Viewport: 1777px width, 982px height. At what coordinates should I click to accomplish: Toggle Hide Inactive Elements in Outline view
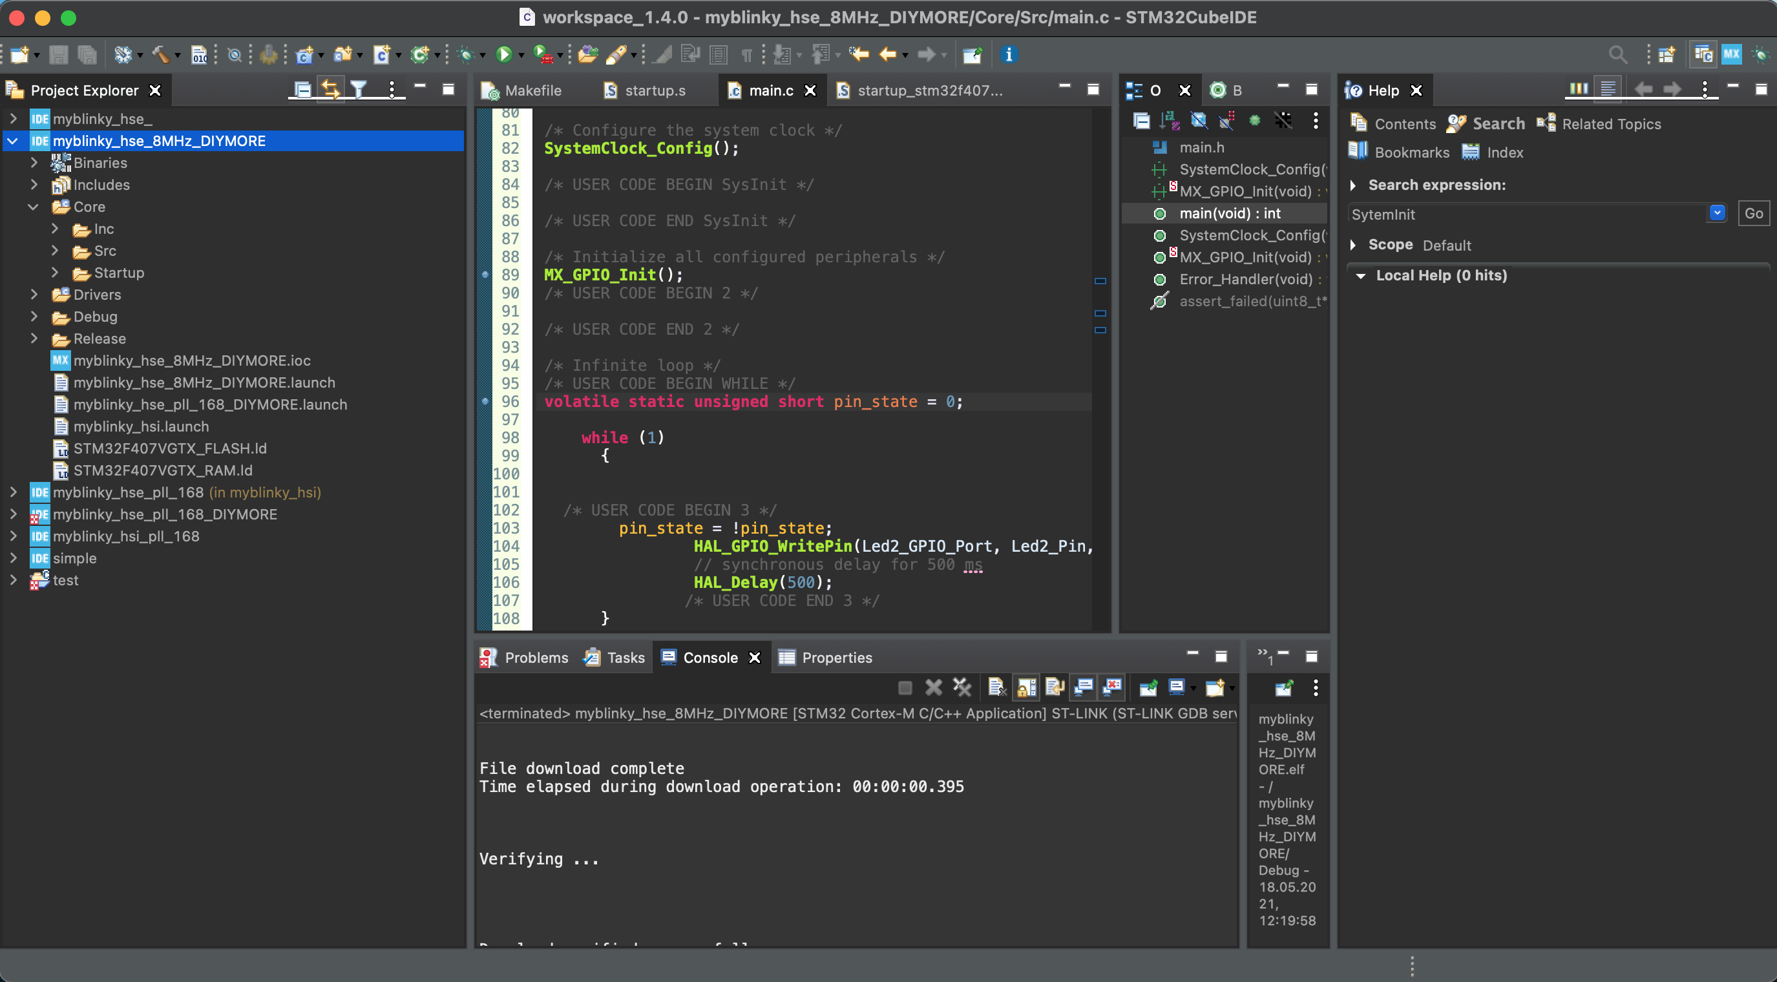click(1283, 121)
